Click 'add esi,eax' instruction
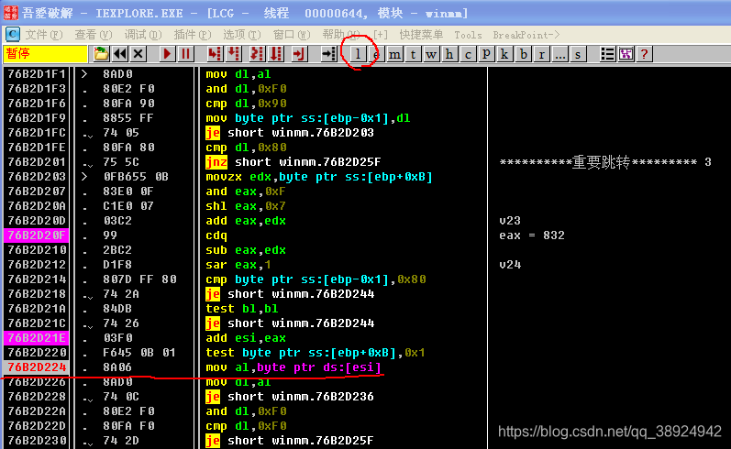Screen dimensions: 731x449 (x=246, y=338)
